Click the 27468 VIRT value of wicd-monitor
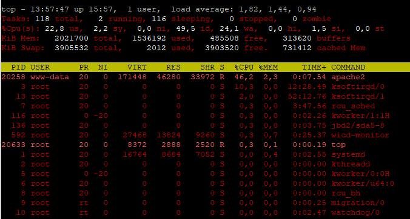Viewport: 410px width, 219px height. [135, 135]
